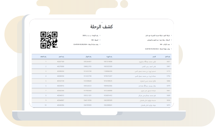Click the arrow beside the trip end time
This screenshot has height=127, width=215.
(171, 49)
